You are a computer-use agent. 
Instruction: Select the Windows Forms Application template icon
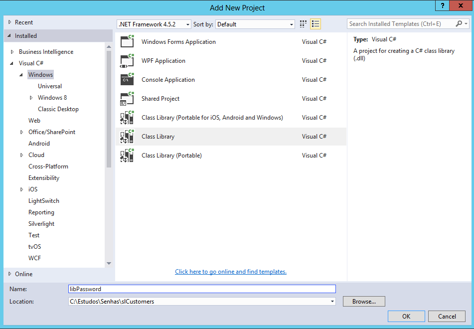point(127,41)
